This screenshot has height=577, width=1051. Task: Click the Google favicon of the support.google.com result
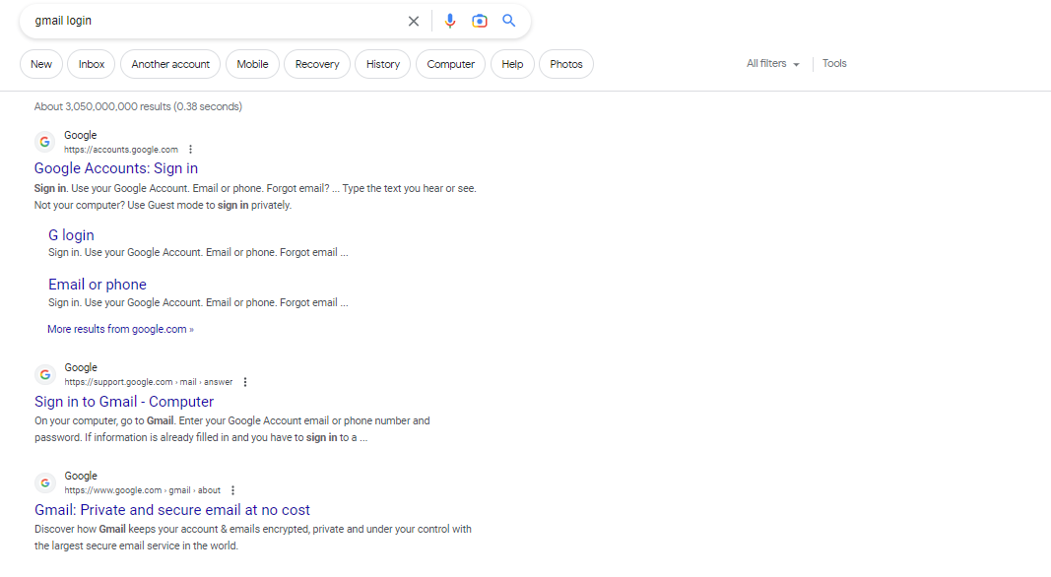tap(45, 374)
